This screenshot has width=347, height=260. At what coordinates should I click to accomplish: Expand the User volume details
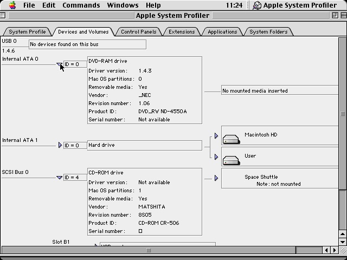tap(216, 157)
